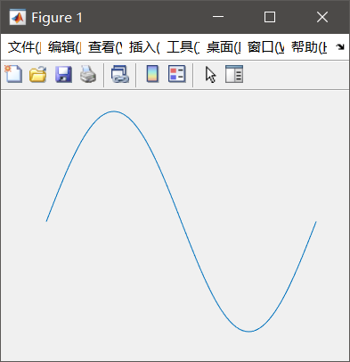
Task: Close the Figure 1 window
Action: [x=322, y=17]
